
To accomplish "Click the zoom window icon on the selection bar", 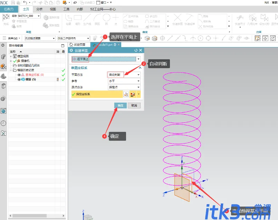I will click(257, 38).
